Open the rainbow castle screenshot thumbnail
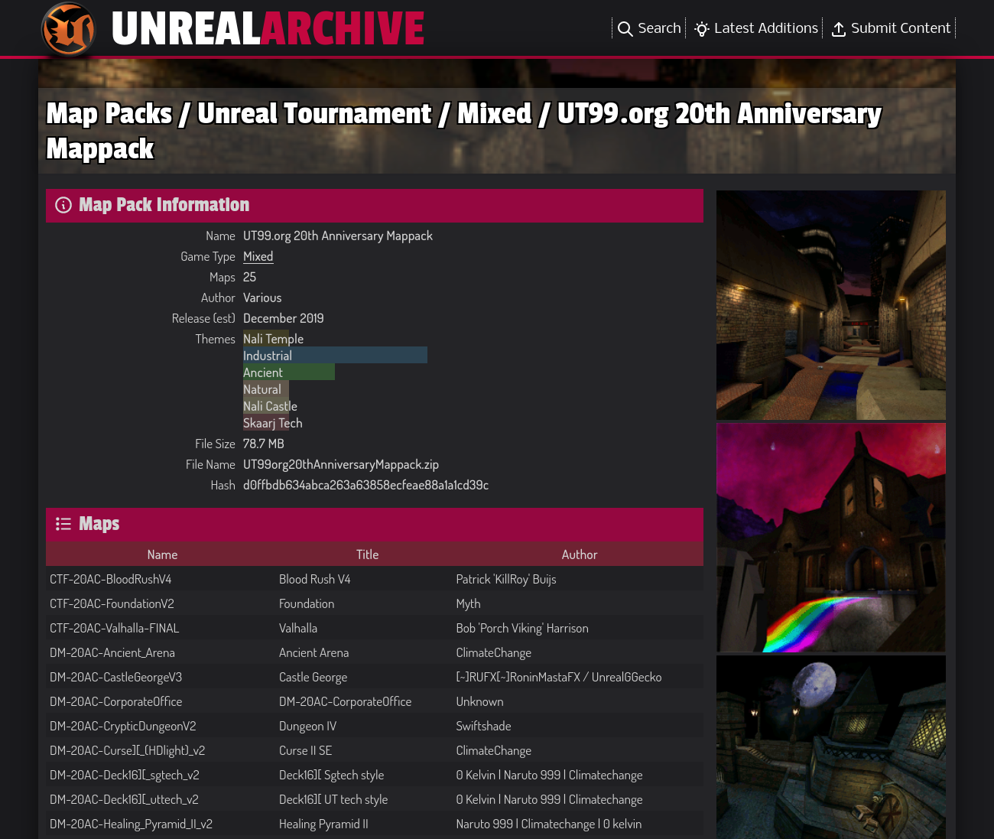 pos(830,538)
